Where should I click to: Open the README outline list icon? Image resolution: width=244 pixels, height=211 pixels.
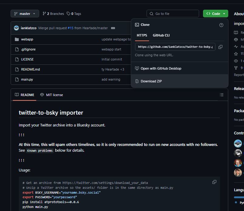point(222,95)
